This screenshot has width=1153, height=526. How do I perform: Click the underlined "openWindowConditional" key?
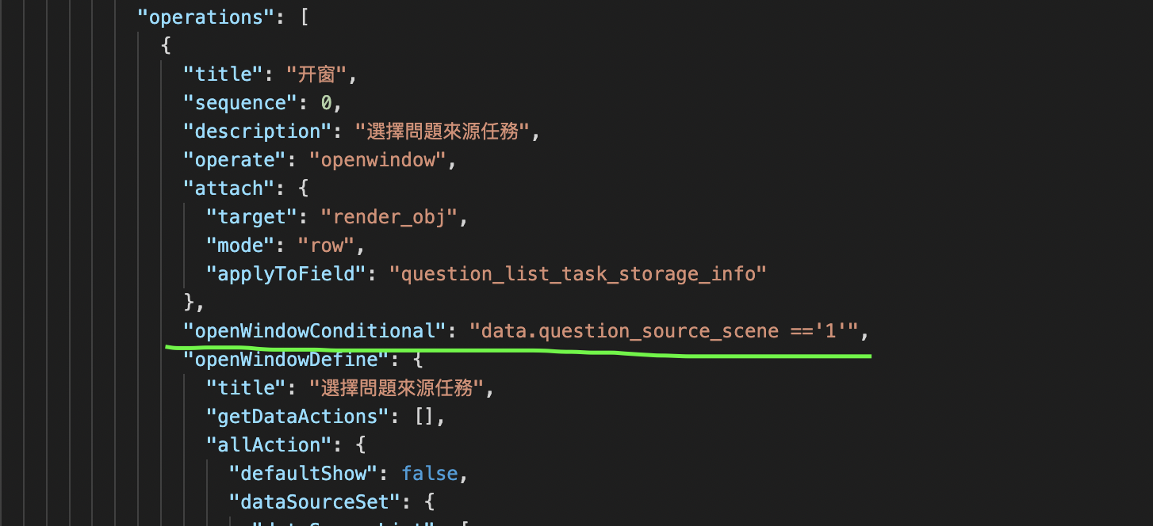tap(315, 331)
